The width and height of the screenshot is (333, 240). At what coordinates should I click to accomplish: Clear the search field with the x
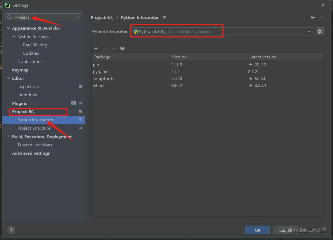pos(78,17)
